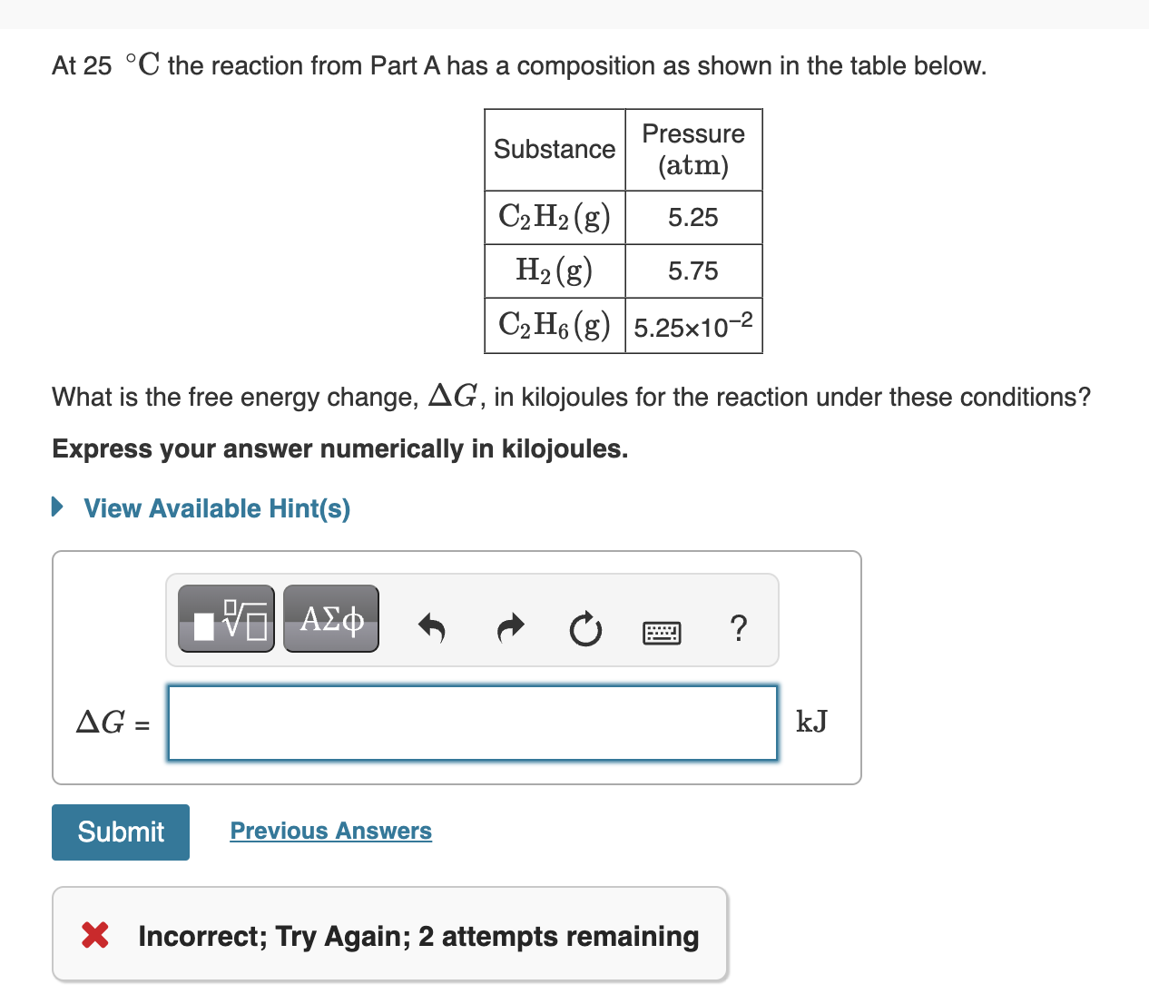Reset the answer field

[585, 628]
